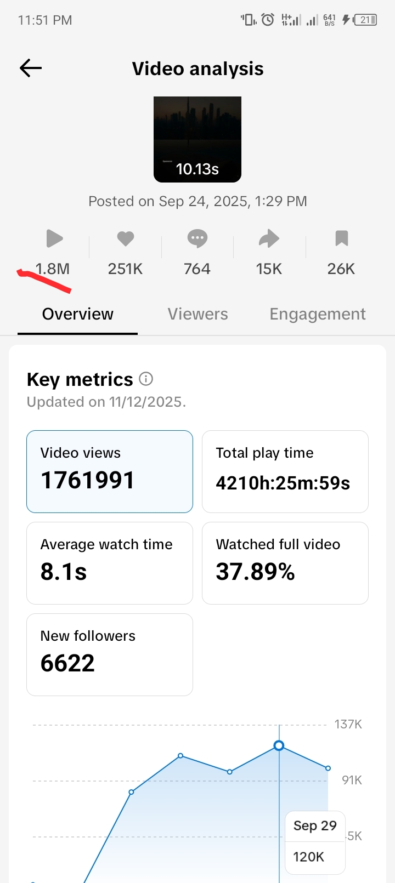Select the Average watch time card
The height and width of the screenshot is (883, 395).
[110, 563]
